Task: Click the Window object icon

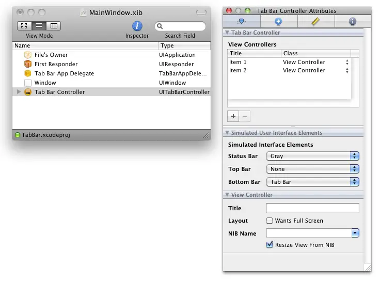Action: (28, 83)
